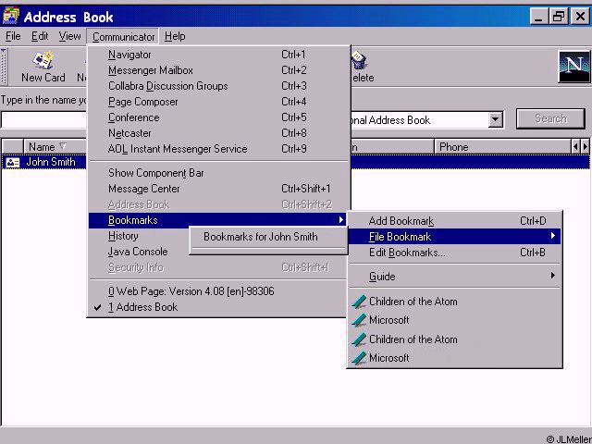The width and height of the screenshot is (592, 444).
Task: Launch Conference
Action: [217, 117]
